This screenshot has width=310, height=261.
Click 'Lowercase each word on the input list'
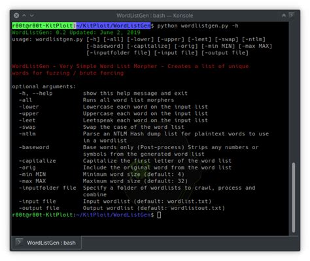coord(145,107)
